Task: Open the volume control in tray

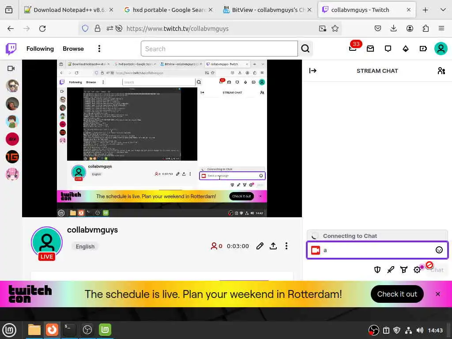Action: [420, 330]
